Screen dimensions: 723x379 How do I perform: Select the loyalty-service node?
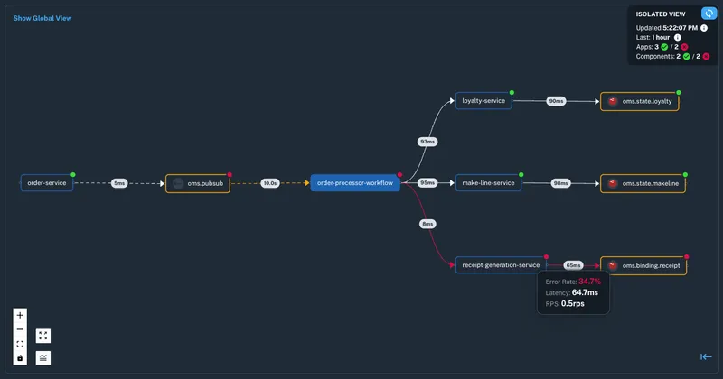coord(484,101)
